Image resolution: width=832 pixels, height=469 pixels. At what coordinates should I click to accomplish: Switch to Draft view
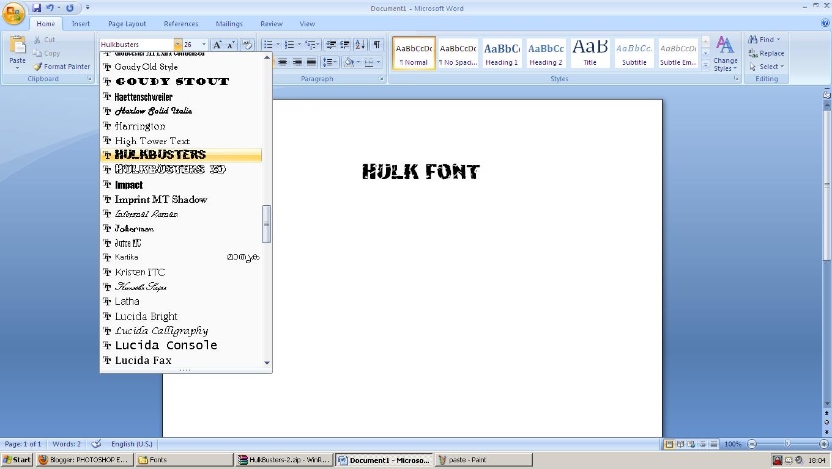713,444
